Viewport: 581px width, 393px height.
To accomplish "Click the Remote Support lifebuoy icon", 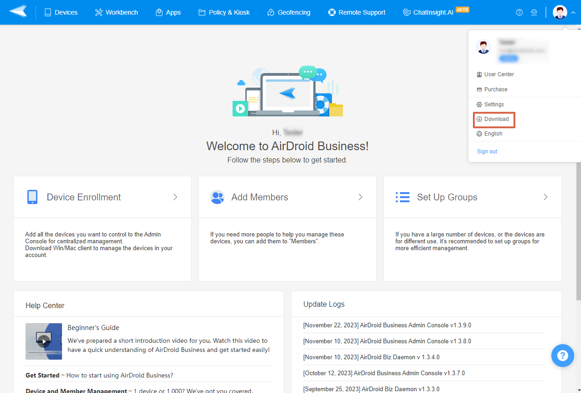I will point(332,12).
